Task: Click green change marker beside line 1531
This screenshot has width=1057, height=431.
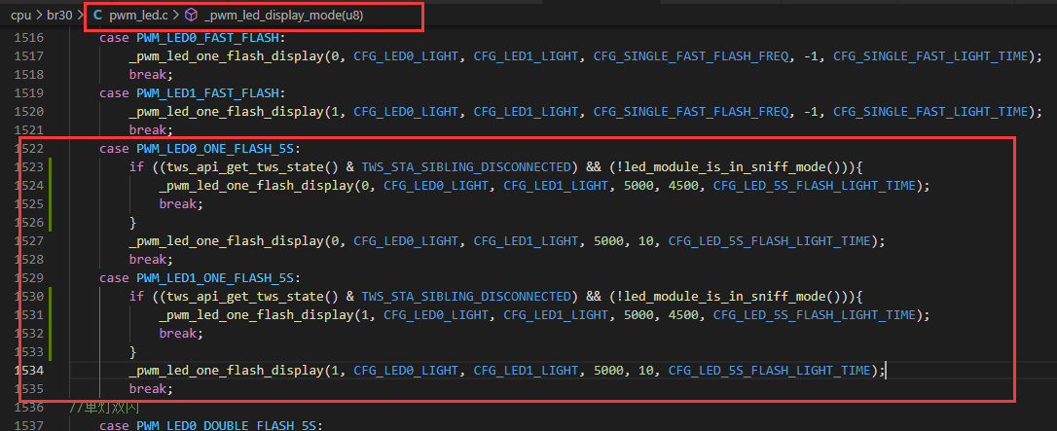Action: pyautogui.click(x=52, y=314)
